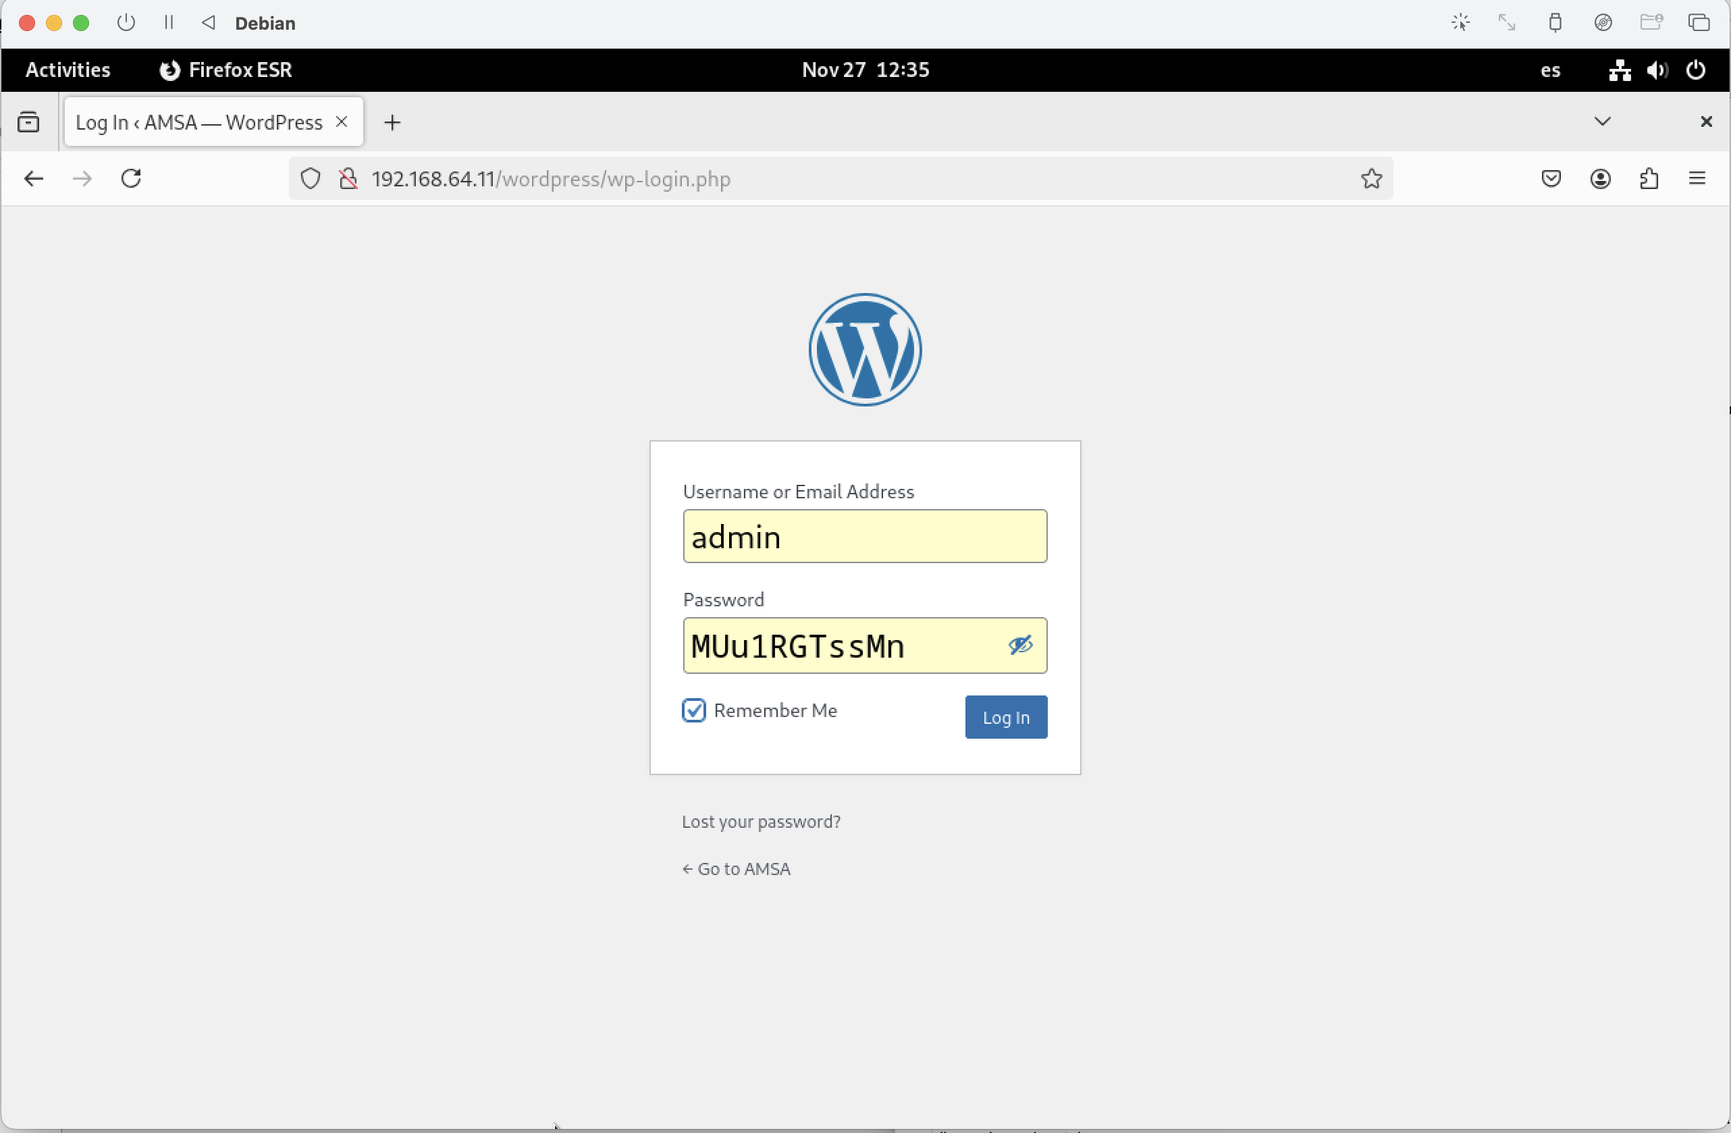This screenshot has height=1133, width=1731.
Task: Pause the Debian virtual machine
Action: (x=169, y=22)
